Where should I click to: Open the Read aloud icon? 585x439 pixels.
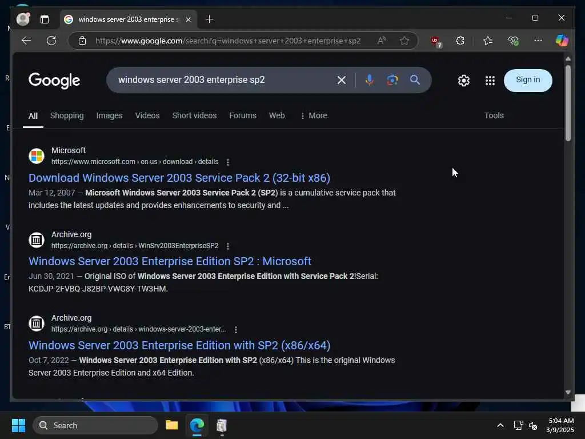pos(381,41)
